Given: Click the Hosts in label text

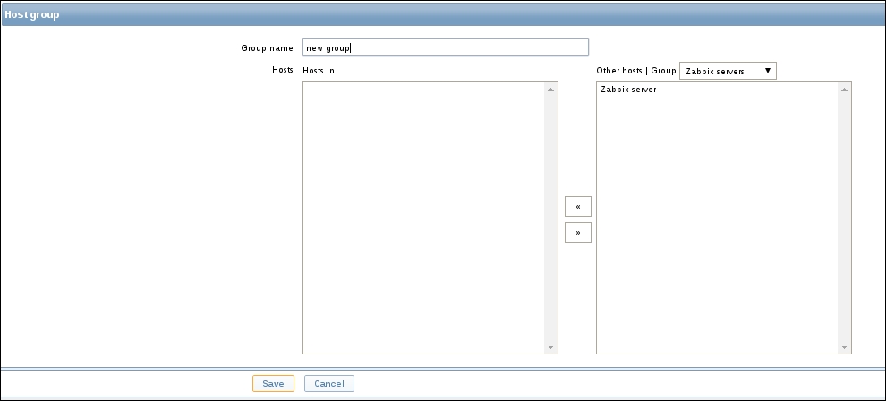Looking at the screenshot, I should click(x=319, y=71).
